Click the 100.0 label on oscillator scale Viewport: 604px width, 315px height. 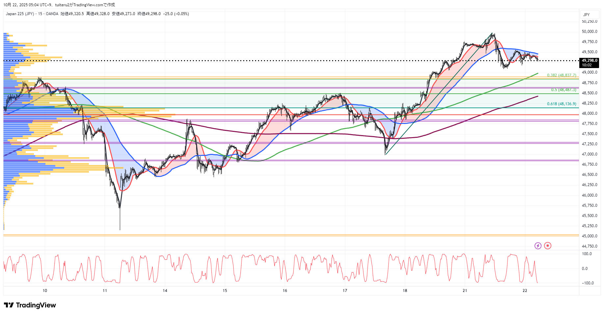tap(587, 254)
